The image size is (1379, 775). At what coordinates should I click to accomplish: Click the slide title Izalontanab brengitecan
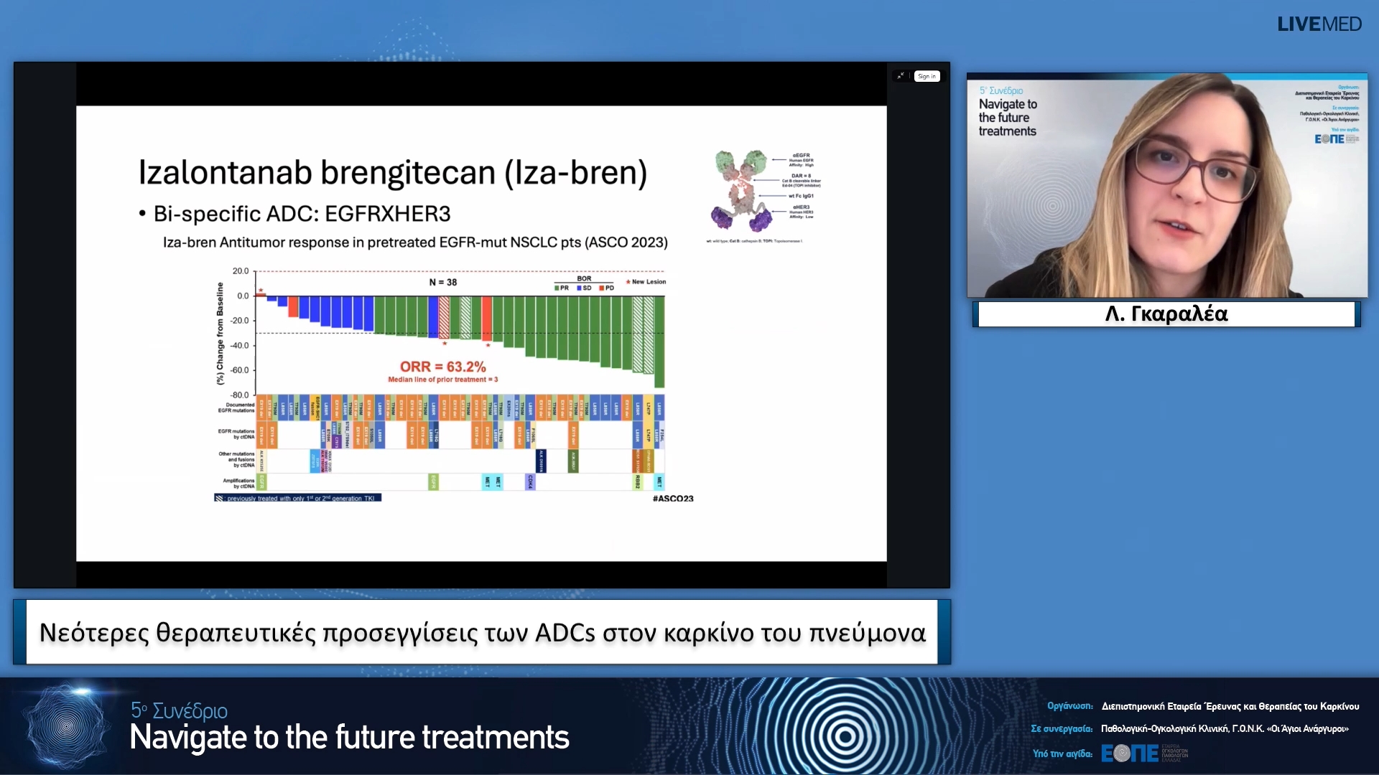(x=392, y=173)
